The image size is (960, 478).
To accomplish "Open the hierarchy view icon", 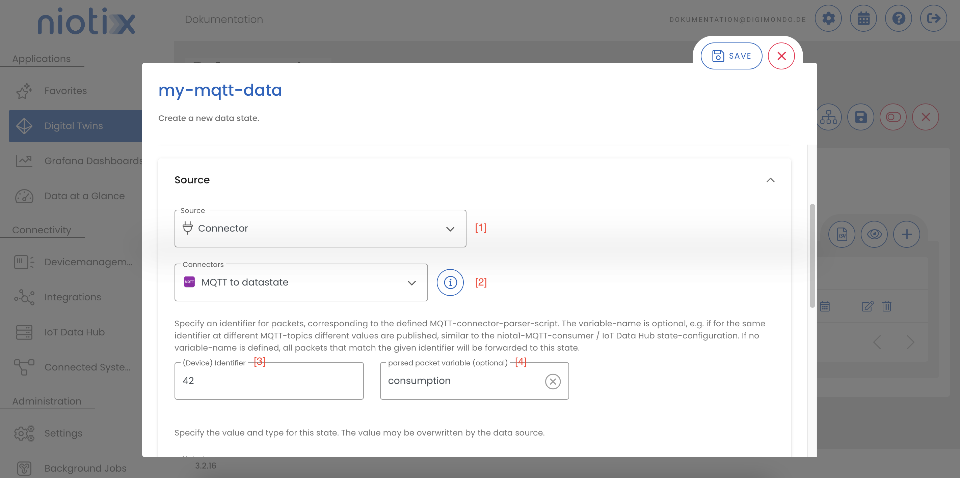I will [829, 117].
